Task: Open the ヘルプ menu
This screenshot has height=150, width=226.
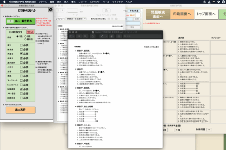Action: tap(129, 2)
